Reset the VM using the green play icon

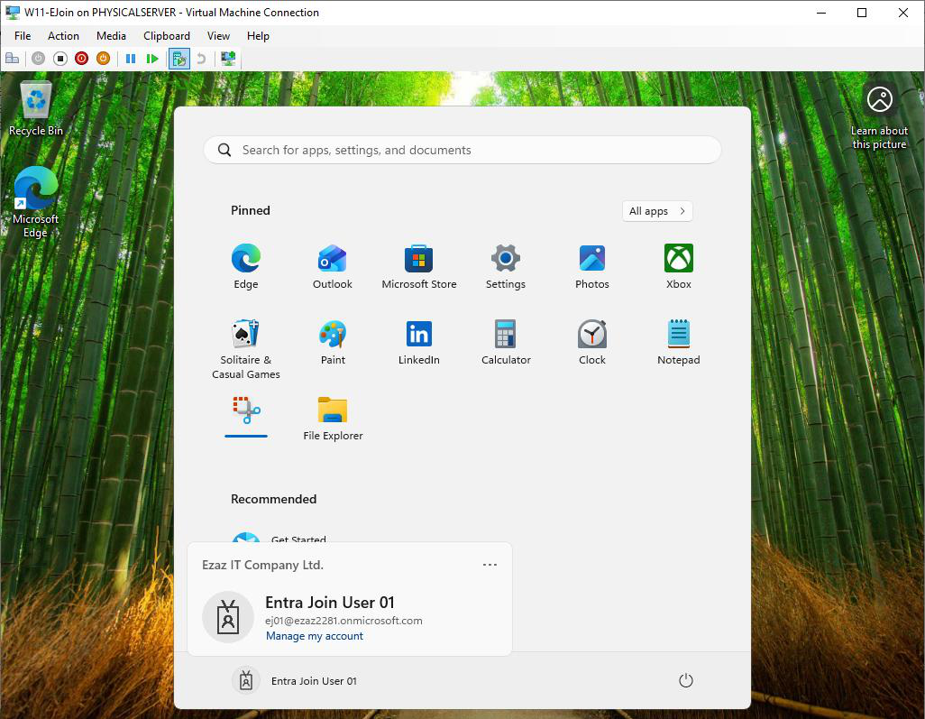point(152,59)
